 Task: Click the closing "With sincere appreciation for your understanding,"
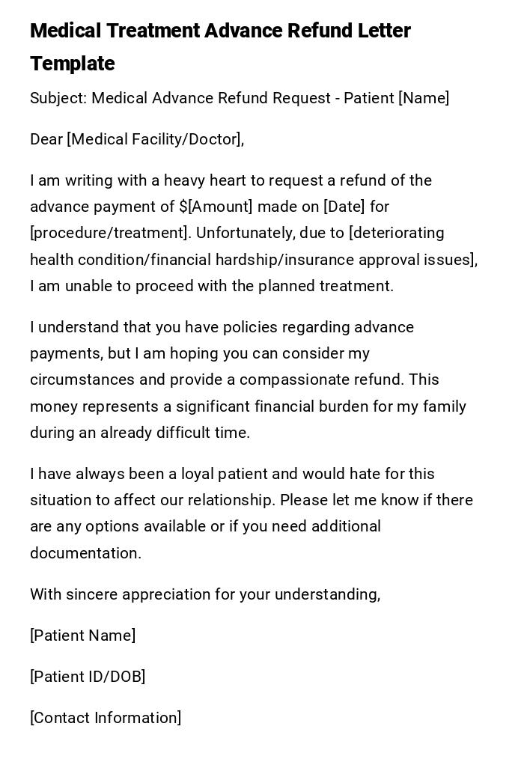tap(205, 594)
